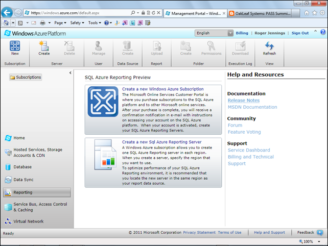The image size is (328, 246).
Task: Click the browser Forward arrow button
Action: [x=18, y=13]
